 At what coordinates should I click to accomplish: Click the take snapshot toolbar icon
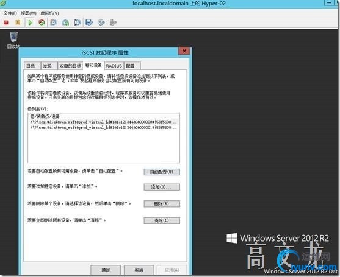tap(53, 23)
